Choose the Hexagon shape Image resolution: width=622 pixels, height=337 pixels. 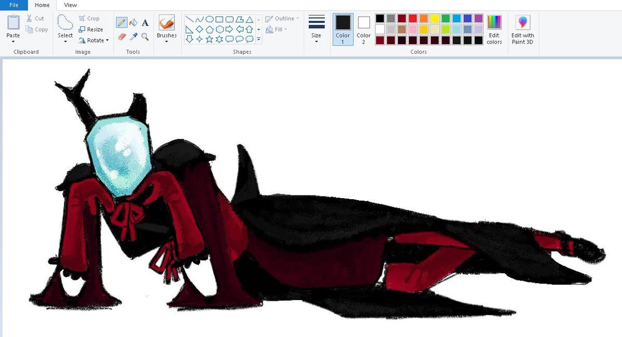pos(219,29)
